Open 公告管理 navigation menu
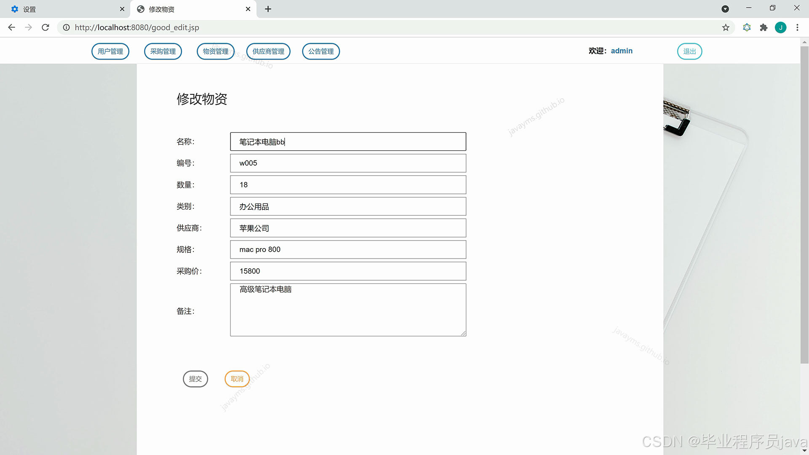 pos(321,51)
